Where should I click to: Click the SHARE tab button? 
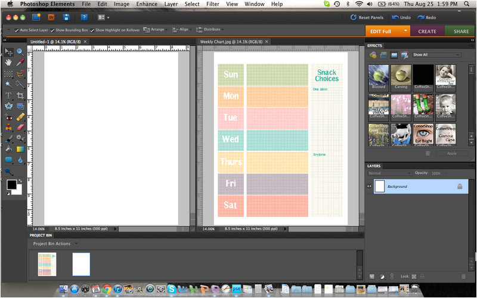coord(461,32)
